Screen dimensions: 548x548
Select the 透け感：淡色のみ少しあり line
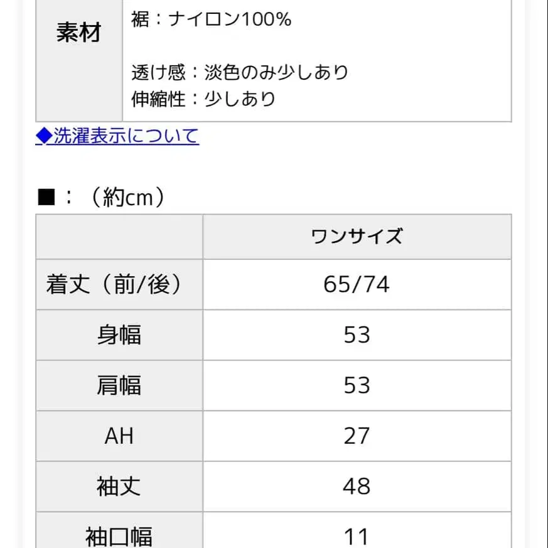pyautogui.click(x=239, y=72)
